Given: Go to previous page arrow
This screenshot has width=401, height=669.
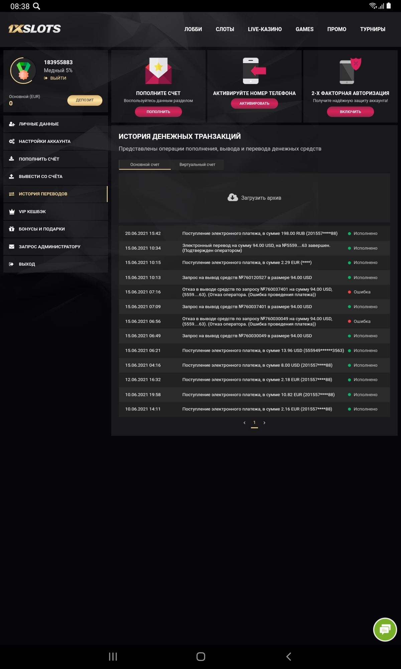Looking at the screenshot, I should [244, 423].
